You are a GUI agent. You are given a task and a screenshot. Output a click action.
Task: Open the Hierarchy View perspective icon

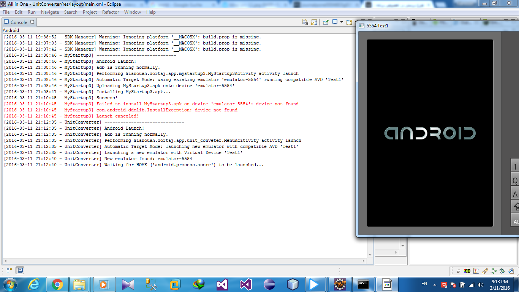pos(494,271)
